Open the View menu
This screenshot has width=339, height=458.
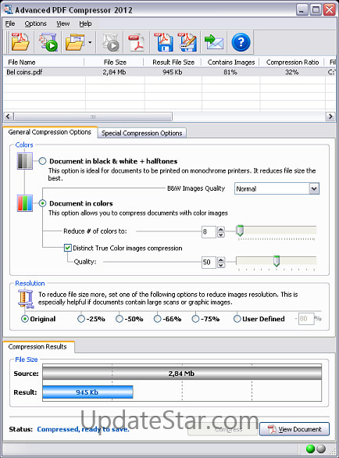(x=62, y=23)
